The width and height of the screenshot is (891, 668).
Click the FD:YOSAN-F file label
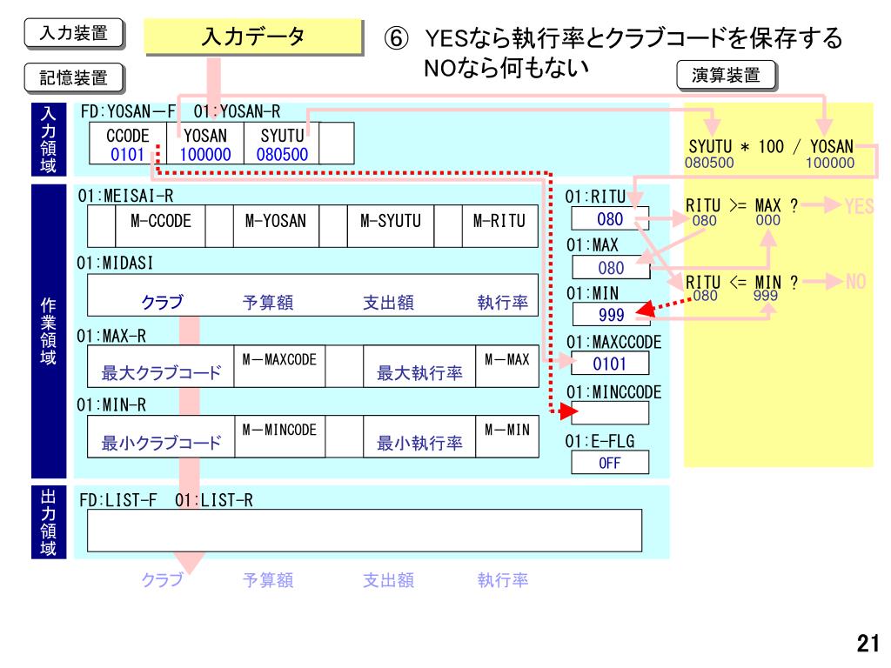click(128, 111)
